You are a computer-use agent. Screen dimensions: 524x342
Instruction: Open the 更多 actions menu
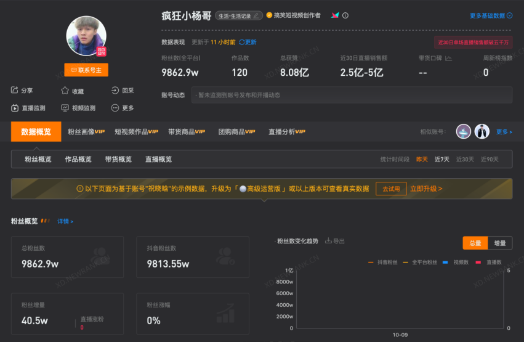pos(115,108)
